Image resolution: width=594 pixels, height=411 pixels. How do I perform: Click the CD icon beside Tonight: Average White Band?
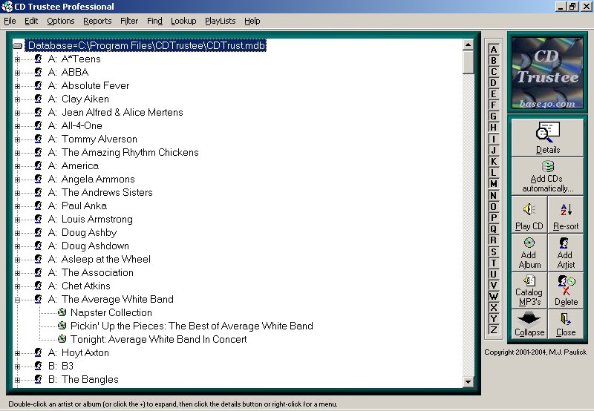(x=62, y=339)
